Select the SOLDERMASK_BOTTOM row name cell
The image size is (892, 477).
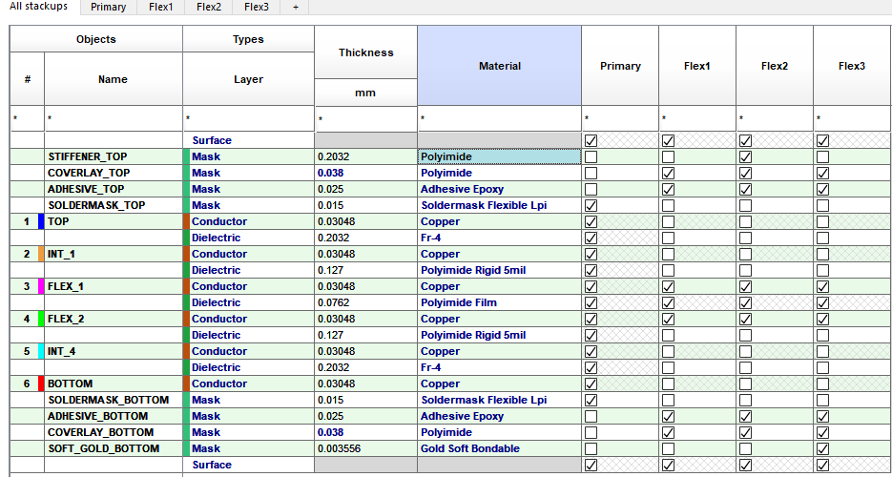114,400
